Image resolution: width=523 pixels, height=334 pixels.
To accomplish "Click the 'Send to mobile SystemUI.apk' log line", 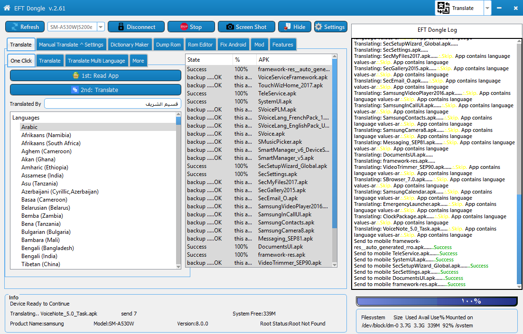I will pyautogui.click(x=403, y=260).
